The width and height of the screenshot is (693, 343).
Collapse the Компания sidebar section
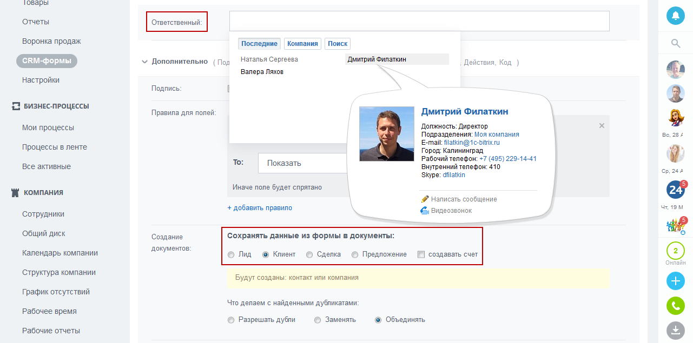(x=15, y=193)
